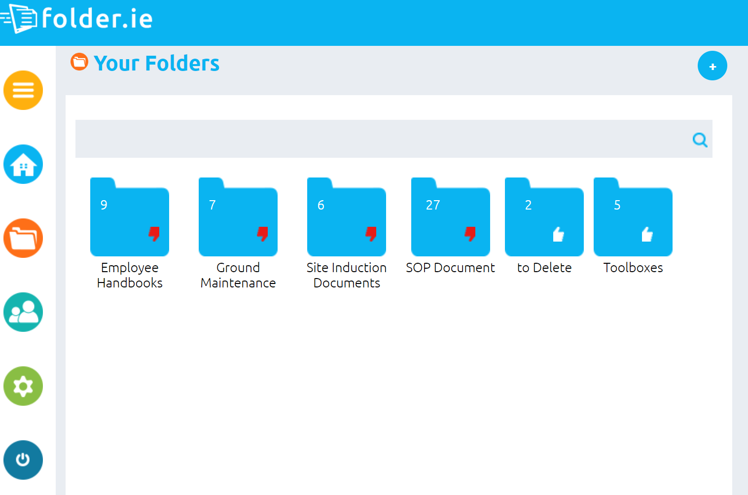Click thumbs-down icon on Site Induction folder
This screenshot has height=495, width=748.
tap(371, 234)
